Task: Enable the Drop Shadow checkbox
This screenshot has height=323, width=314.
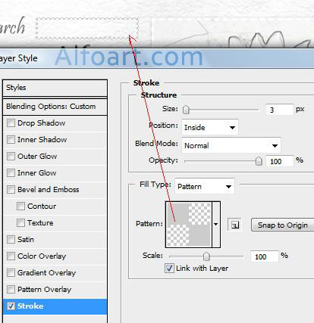Action: coord(11,123)
